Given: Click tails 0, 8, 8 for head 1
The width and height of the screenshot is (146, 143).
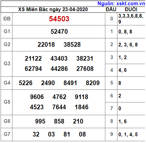Looking at the screenshot, I should click(125, 32).
